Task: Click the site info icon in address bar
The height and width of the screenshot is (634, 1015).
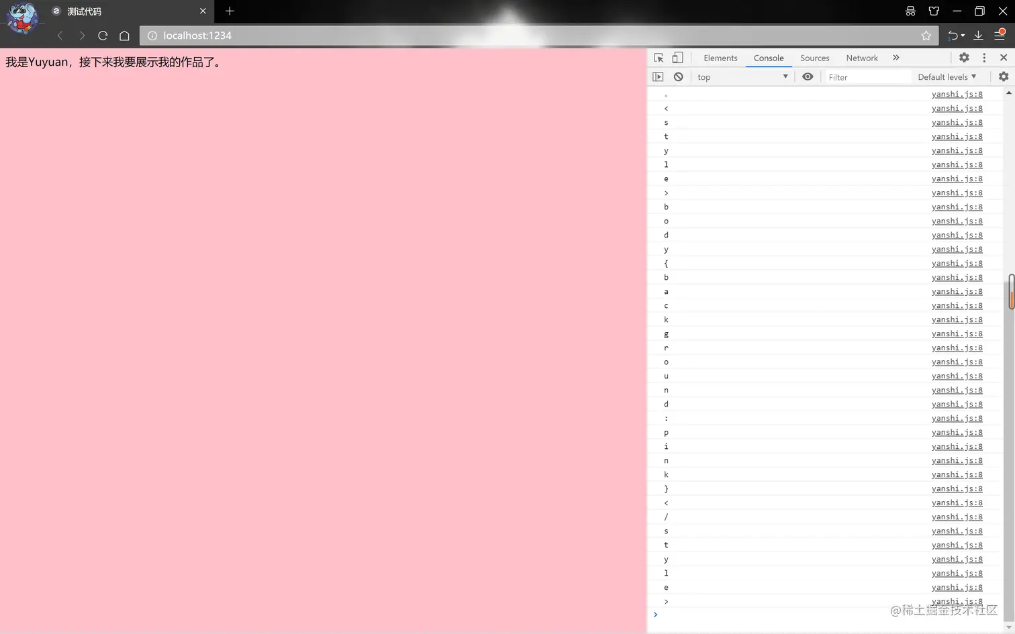Action: pos(152,36)
